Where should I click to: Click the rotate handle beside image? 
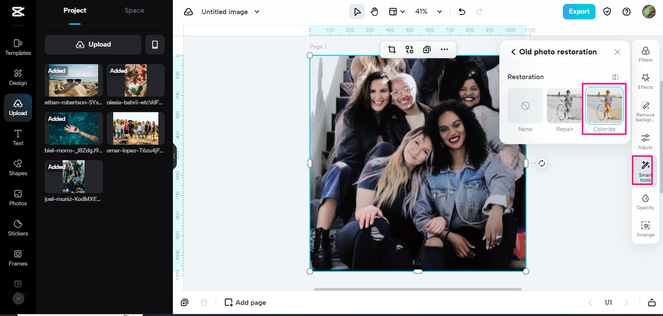(x=542, y=163)
